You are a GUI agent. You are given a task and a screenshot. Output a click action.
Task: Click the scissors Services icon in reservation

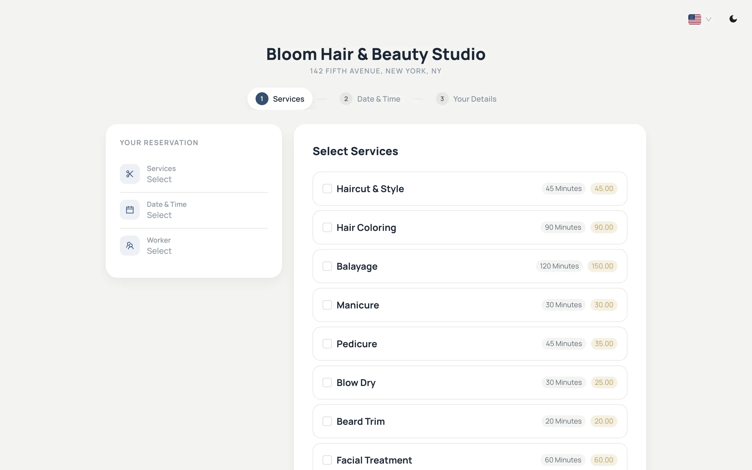(x=130, y=174)
